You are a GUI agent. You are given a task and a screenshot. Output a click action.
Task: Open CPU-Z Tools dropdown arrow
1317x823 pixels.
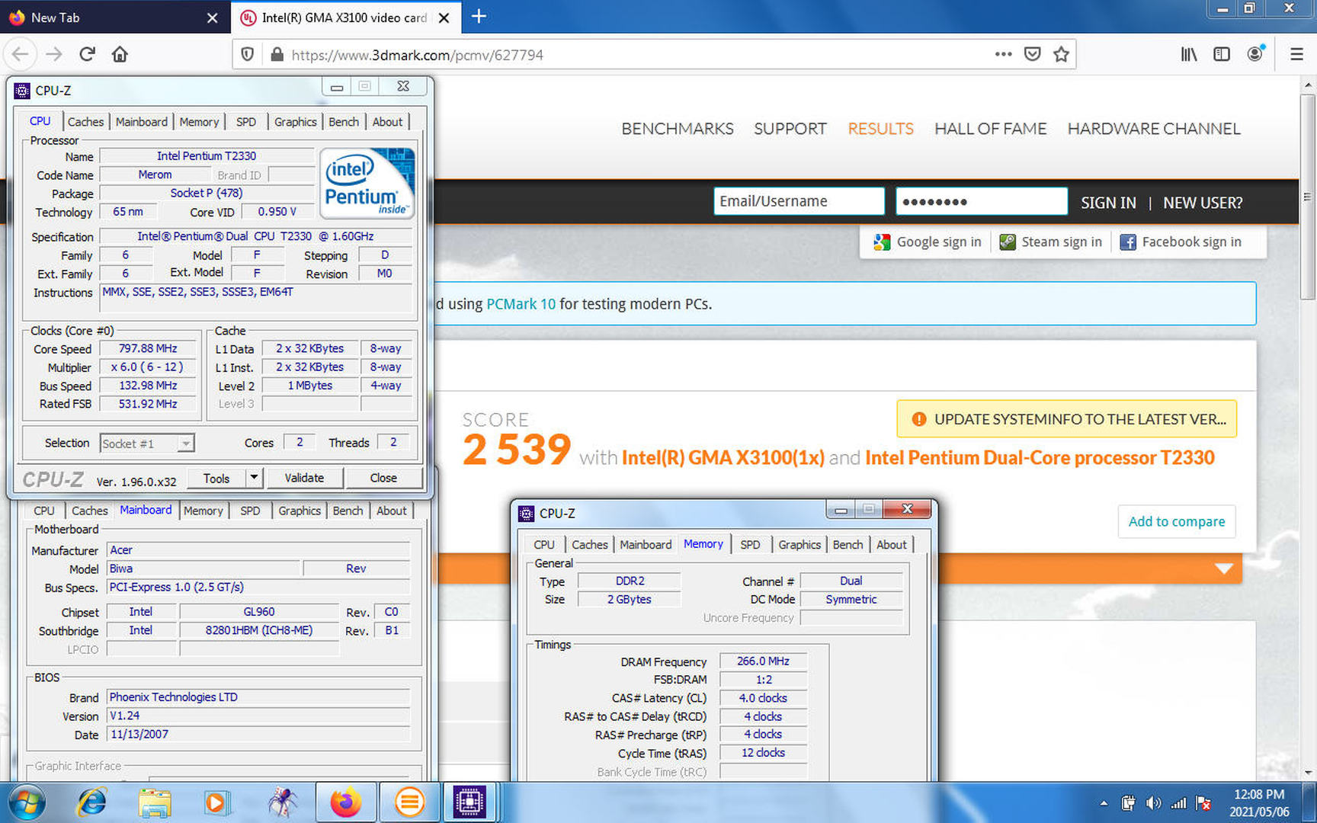coord(254,478)
